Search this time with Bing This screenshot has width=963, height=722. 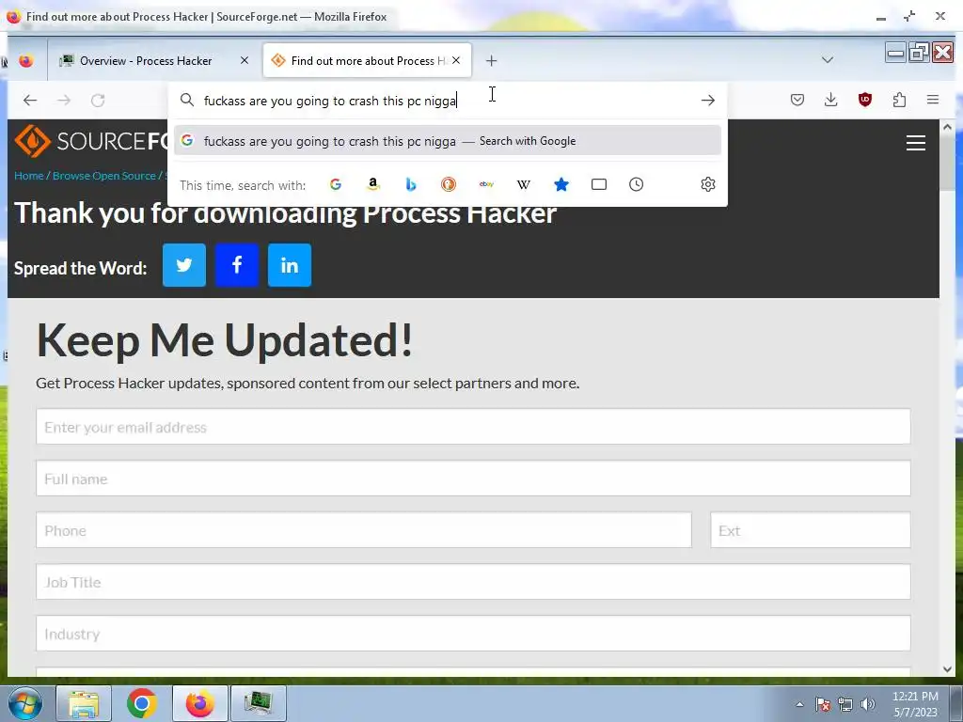pos(411,184)
